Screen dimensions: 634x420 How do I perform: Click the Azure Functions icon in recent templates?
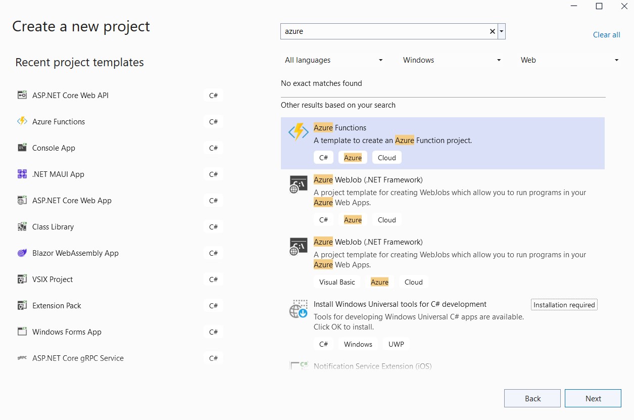point(22,121)
